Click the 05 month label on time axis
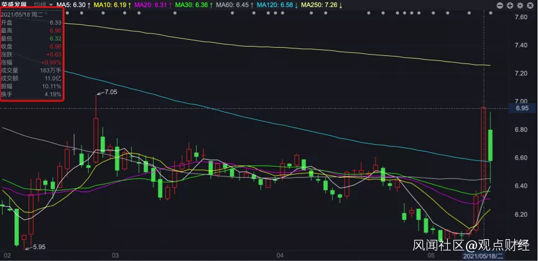 [430, 255]
